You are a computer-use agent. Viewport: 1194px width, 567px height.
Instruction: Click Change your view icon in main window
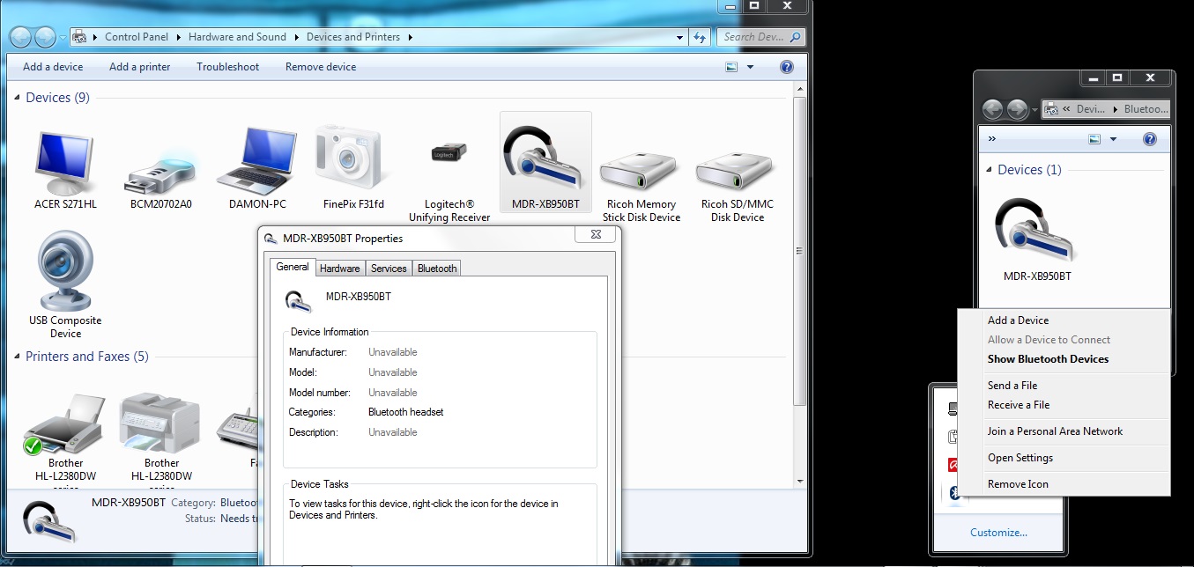731,67
